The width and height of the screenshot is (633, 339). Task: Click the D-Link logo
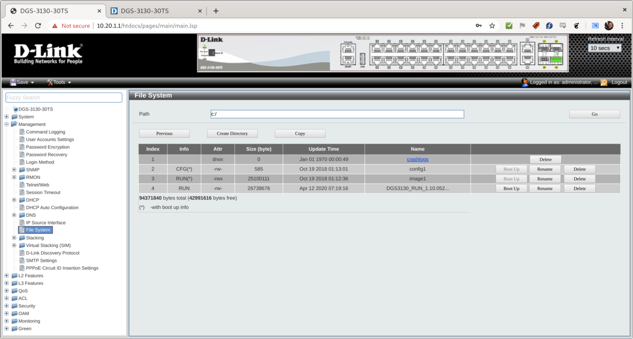[x=48, y=54]
